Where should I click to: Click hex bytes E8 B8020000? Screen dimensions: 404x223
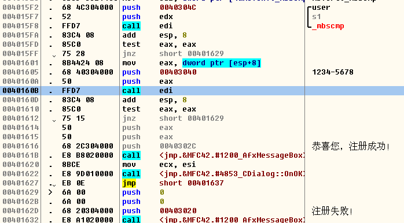(87, 155)
